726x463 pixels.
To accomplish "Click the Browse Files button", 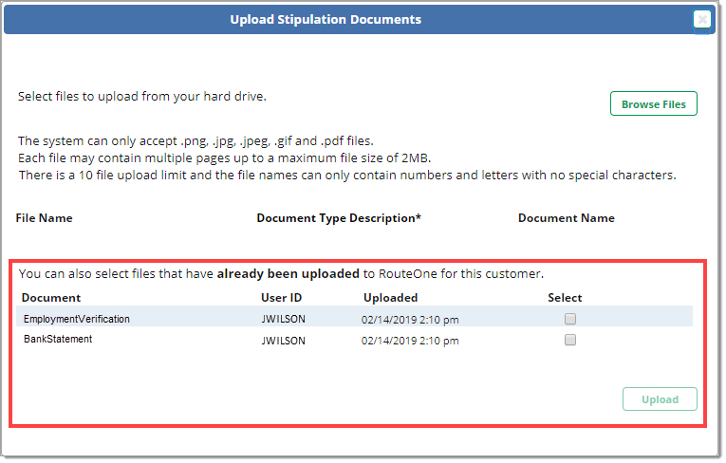I will (x=653, y=104).
